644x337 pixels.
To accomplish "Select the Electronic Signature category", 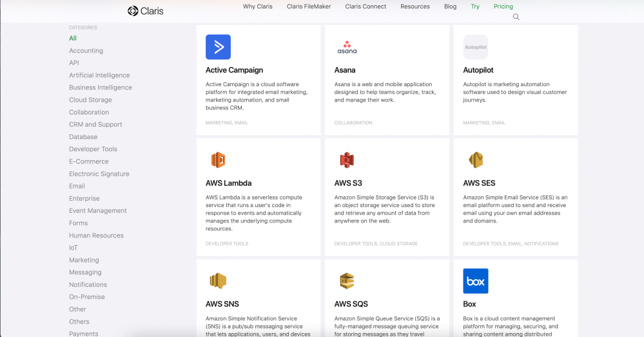I will click(99, 174).
